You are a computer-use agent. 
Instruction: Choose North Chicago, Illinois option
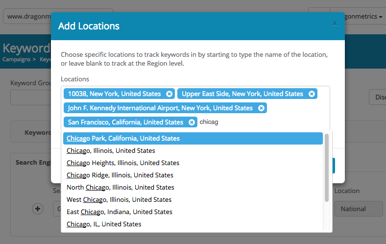click(x=121, y=187)
